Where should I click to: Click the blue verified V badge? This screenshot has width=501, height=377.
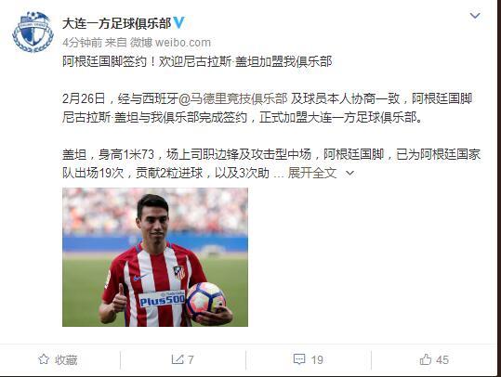[178, 23]
